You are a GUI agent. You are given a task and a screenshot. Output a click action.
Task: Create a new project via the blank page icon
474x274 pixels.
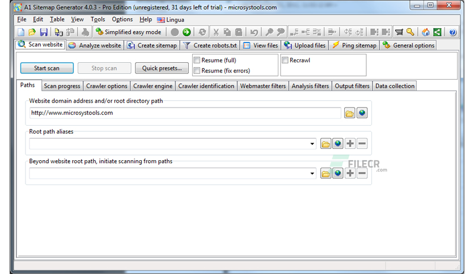pyautogui.click(x=21, y=32)
